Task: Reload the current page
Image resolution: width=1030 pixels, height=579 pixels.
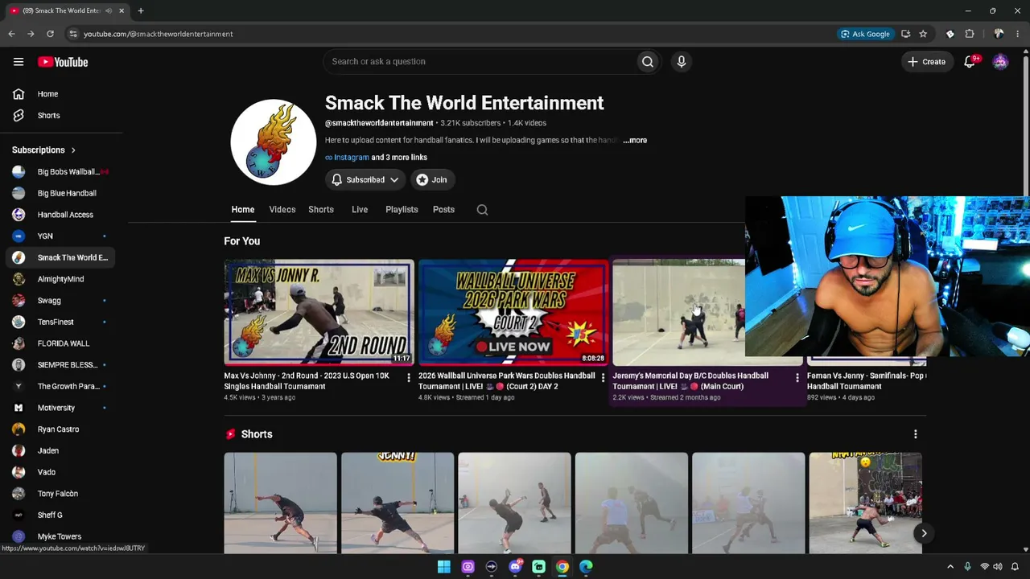Action: [x=50, y=34]
